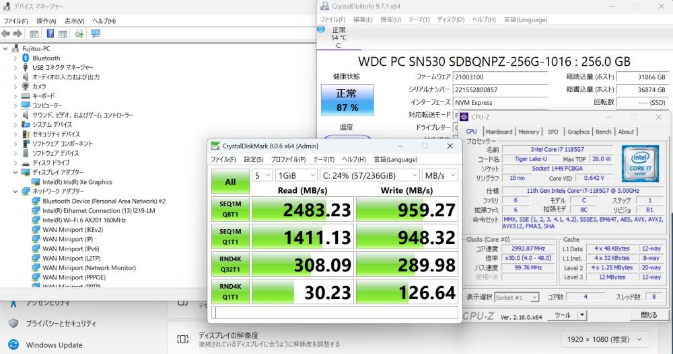The height and width of the screenshot is (354, 673).
Task: Click the 正常 87 % health status button
Action: (x=347, y=100)
